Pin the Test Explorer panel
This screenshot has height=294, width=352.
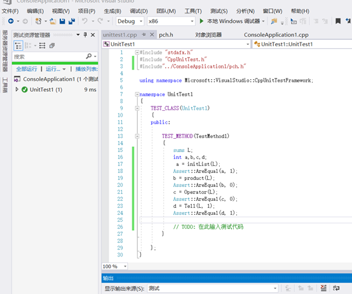pyautogui.click(x=85, y=35)
